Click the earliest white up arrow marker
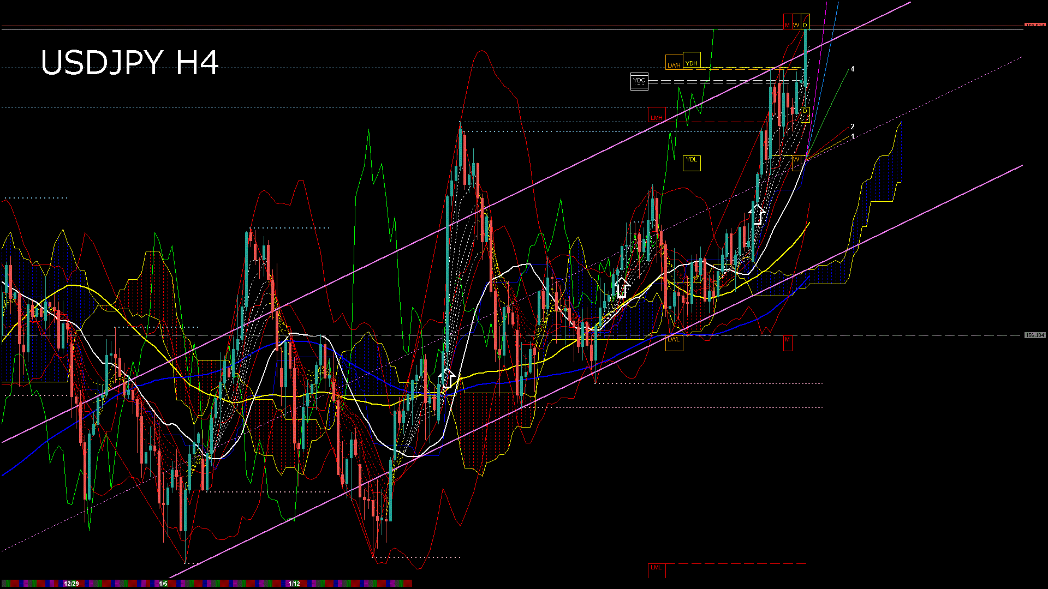The height and width of the screenshot is (589, 1048). pos(448,378)
